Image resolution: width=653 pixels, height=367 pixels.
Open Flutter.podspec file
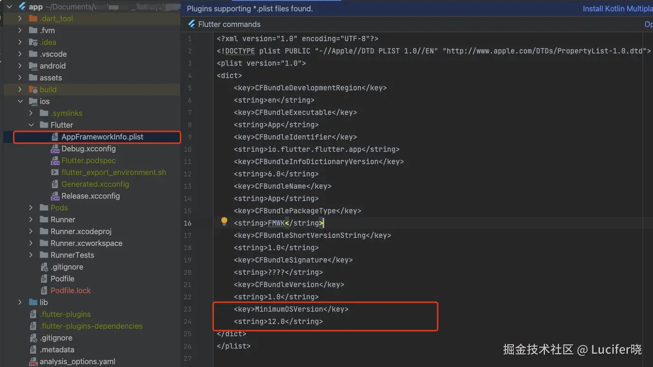point(88,160)
